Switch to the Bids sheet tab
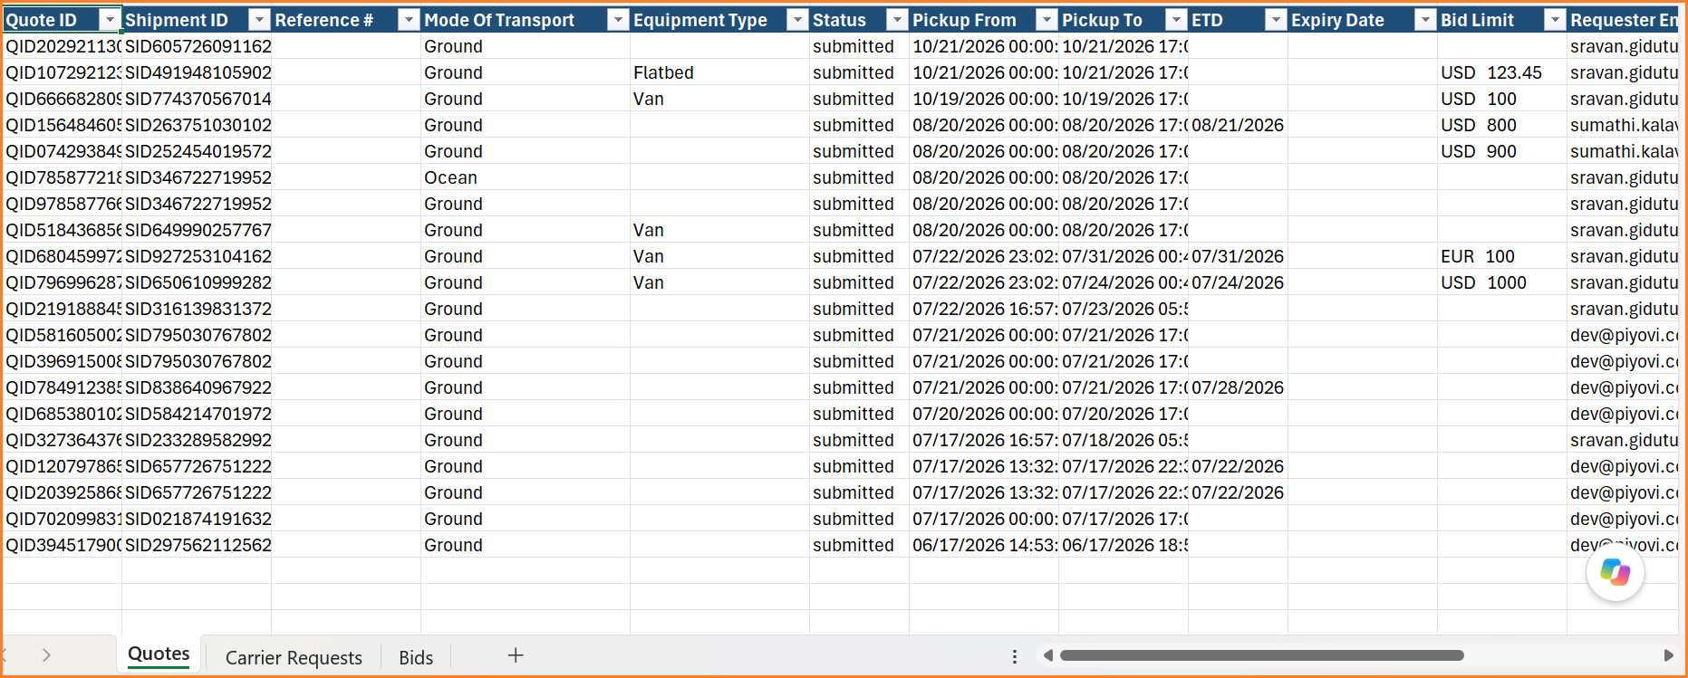This screenshot has width=1688, height=678. (416, 657)
